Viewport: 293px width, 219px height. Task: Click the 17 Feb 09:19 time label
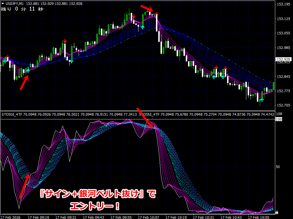(x=38, y=217)
